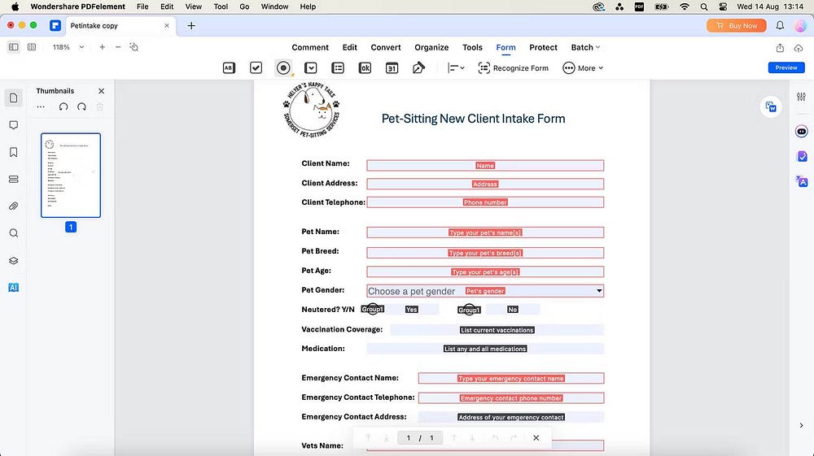This screenshot has width=814, height=456.
Task: Open the Window menu in menu bar
Action: (274, 7)
